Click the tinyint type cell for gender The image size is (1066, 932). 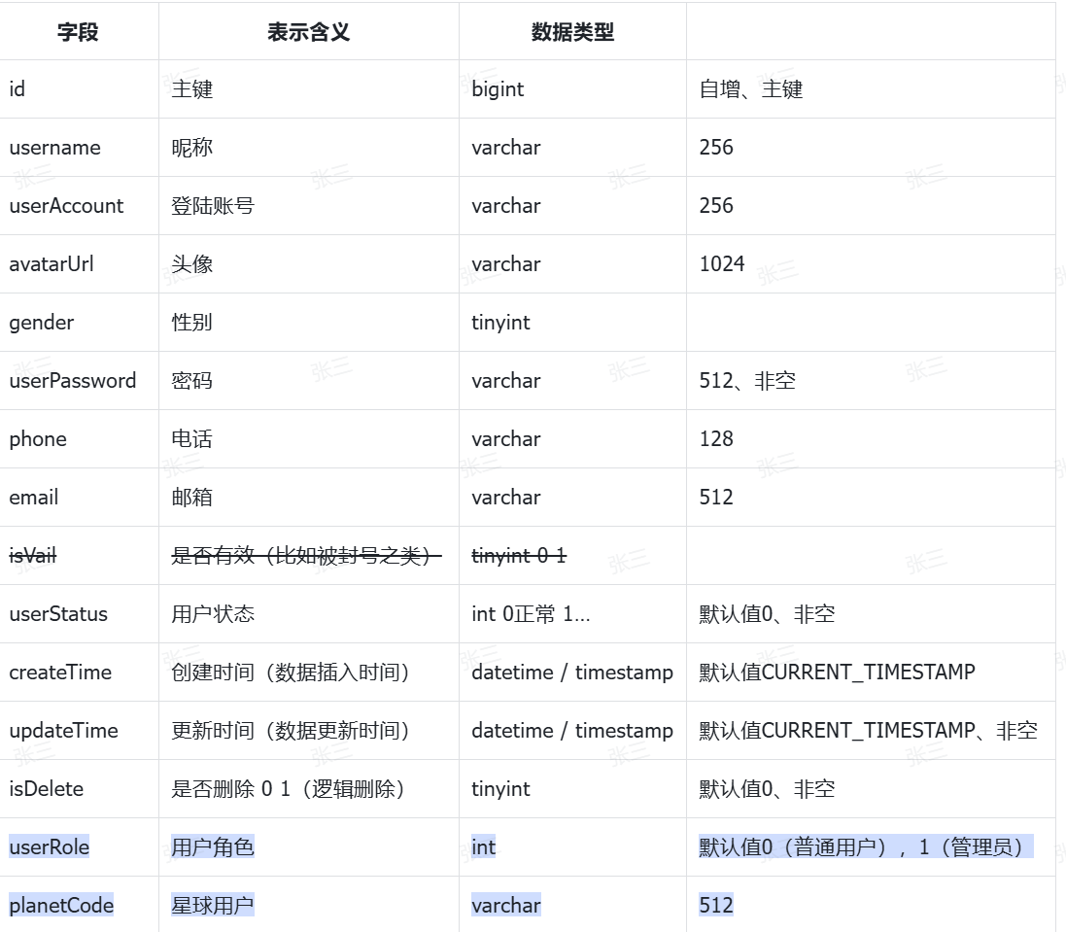[500, 323]
